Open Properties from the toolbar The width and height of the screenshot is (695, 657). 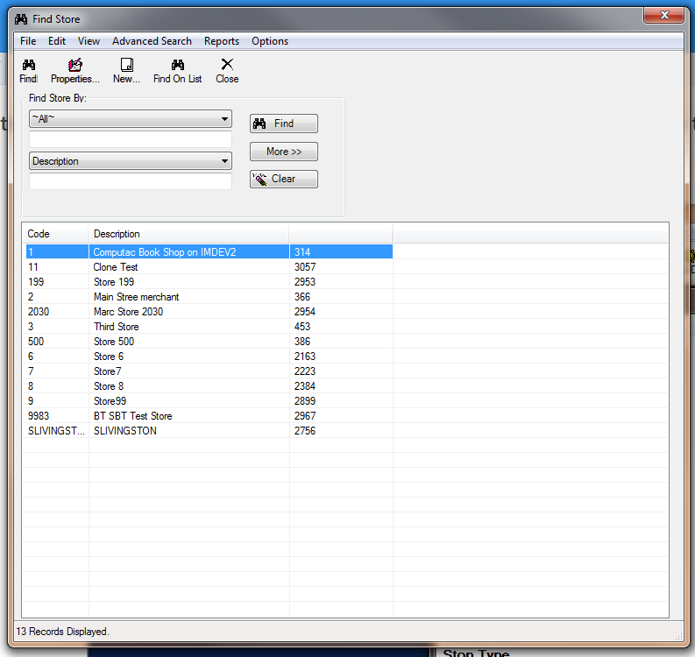74,70
